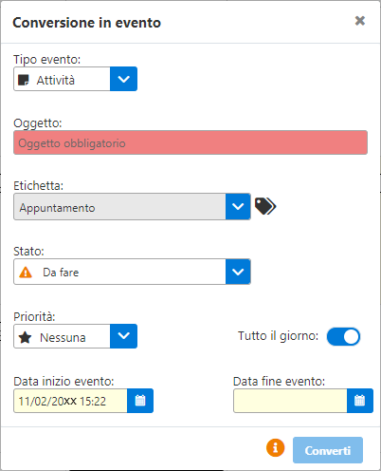Click the orange info icon
The height and width of the screenshot is (471, 381).
[x=276, y=448]
